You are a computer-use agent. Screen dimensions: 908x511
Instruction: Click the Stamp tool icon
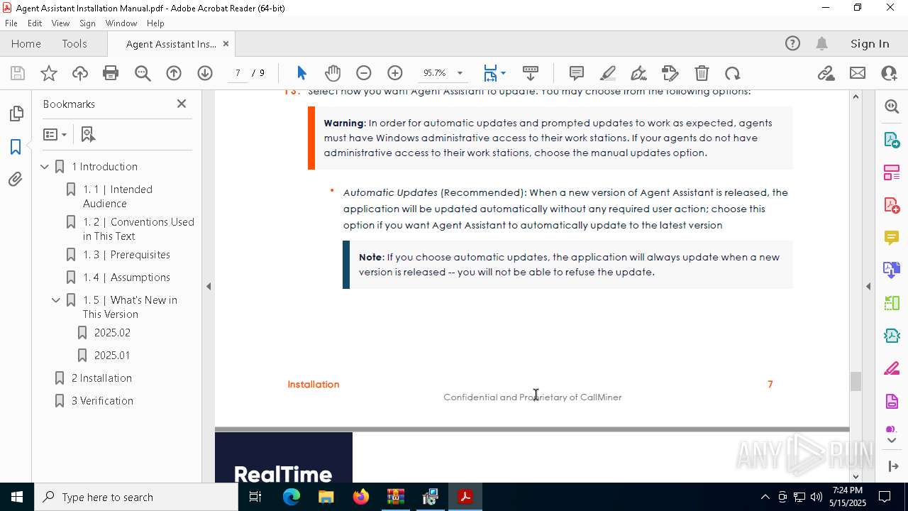(670, 73)
